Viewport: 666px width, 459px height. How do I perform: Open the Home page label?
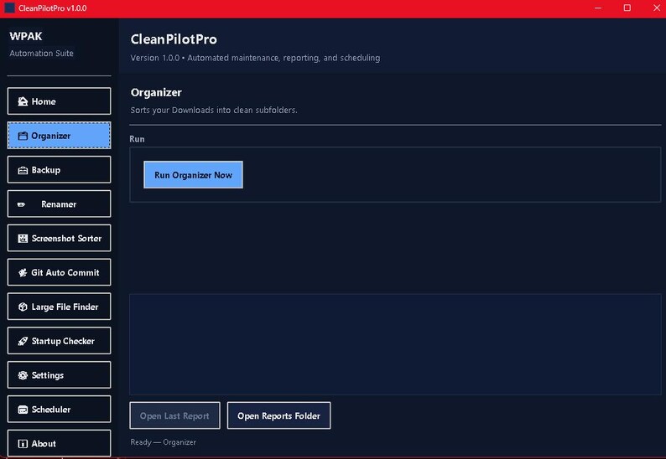pyautogui.click(x=44, y=101)
